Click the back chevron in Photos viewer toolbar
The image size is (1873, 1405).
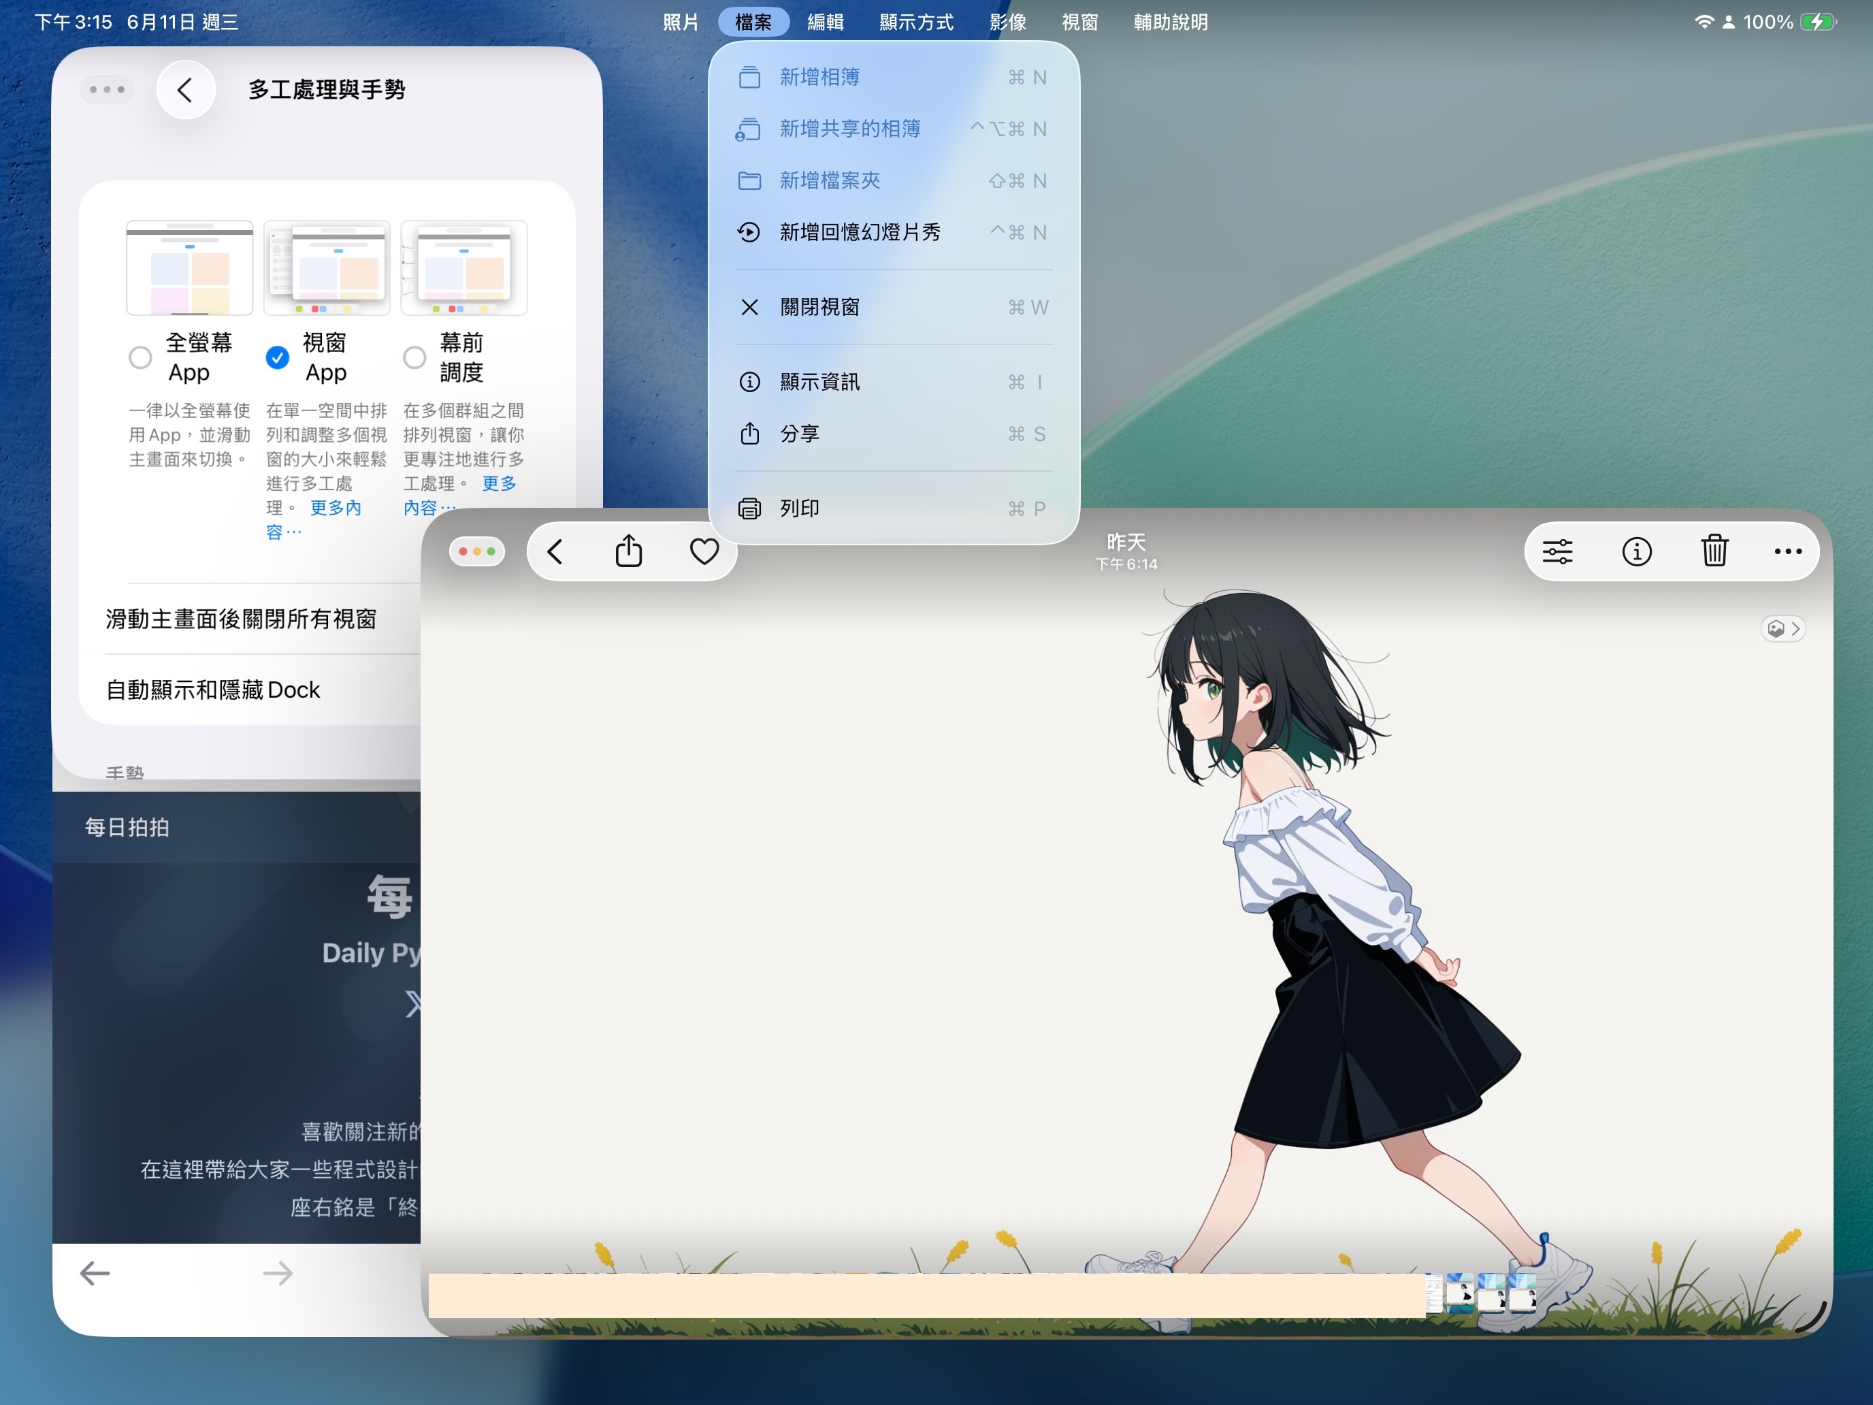click(x=555, y=552)
